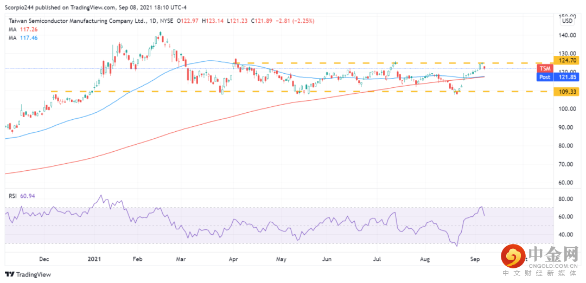Click the Feb label on time axis
Viewport: 586px width, 283px height.
(x=137, y=259)
